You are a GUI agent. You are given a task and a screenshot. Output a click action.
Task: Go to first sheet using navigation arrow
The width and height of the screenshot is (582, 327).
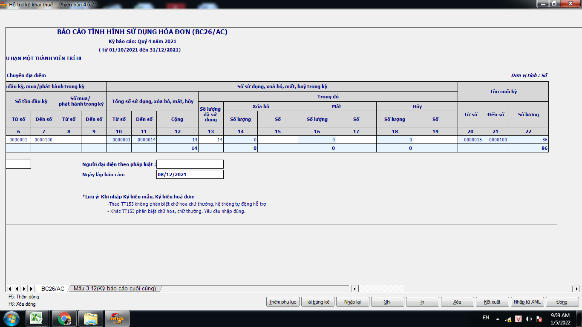[10, 289]
